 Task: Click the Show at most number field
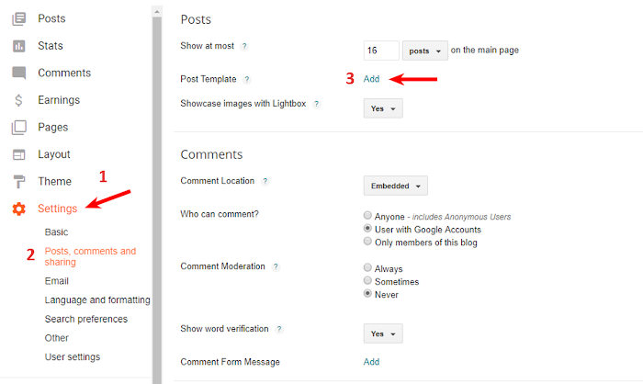tap(381, 51)
